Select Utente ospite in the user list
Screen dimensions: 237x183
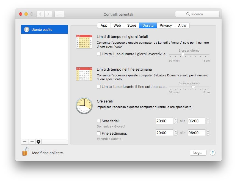[45, 29]
